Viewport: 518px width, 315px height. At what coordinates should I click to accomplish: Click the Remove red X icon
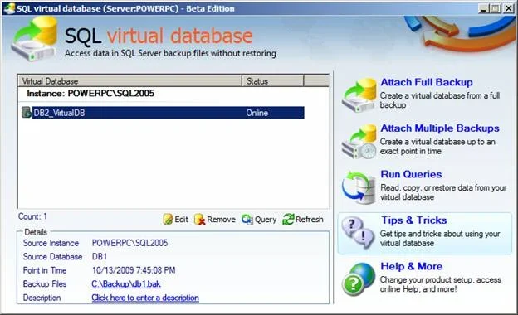[199, 220]
